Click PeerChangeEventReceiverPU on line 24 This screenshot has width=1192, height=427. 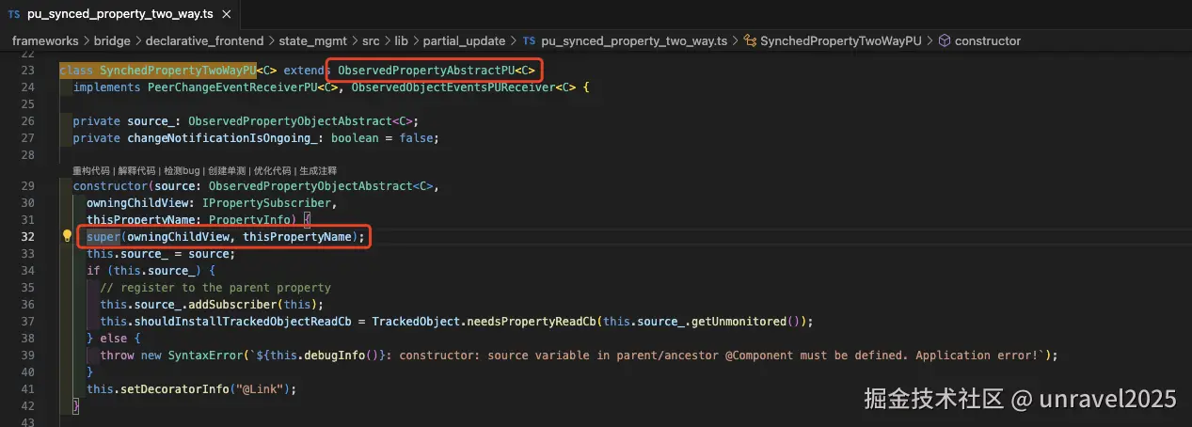click(231, 87)
